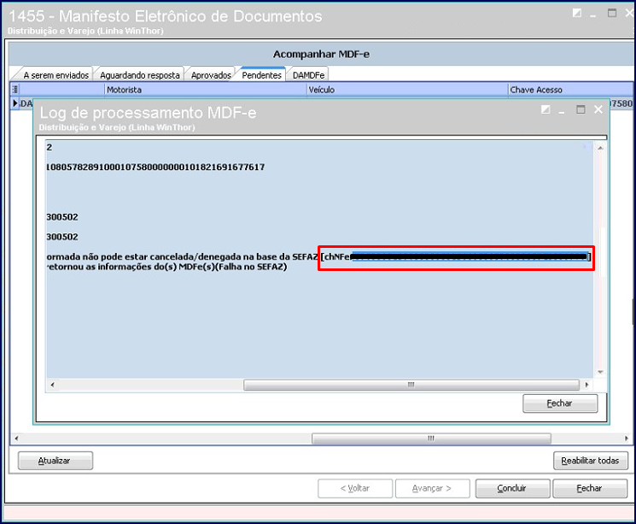Click the disabled '< Voltar' button
636x524 pixels.
pyautogui.click(x=355, y=488)
